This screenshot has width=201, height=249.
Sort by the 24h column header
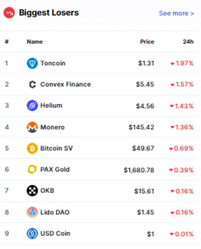(x=188, y=41)
